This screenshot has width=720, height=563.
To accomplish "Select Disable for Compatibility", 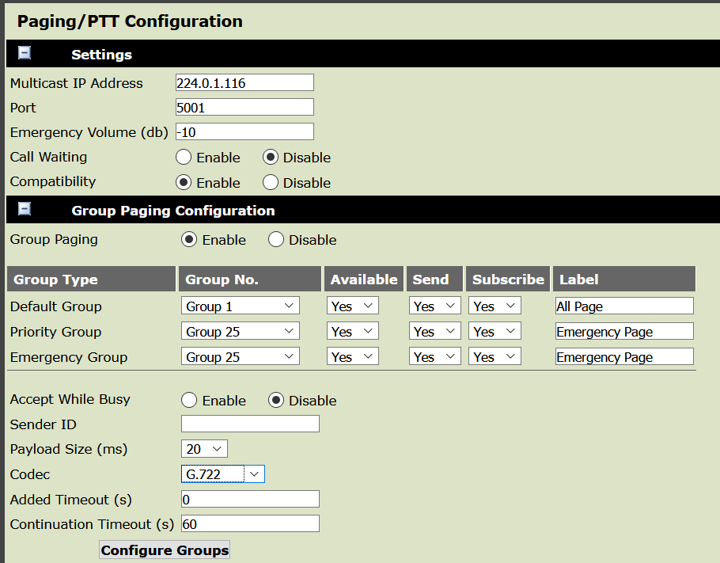I will 271,182.
